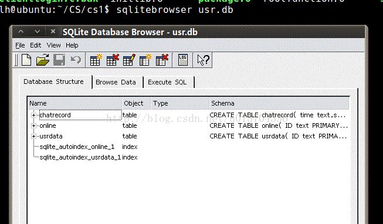This screenshot has width=383, height=224.
Task: Click the Delete Table icon
Action: coord(113,60)
